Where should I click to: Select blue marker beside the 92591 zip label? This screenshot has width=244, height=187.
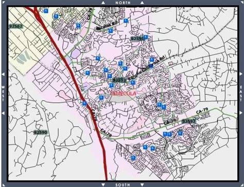coord(146,37)
